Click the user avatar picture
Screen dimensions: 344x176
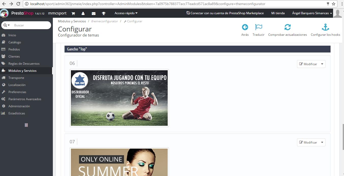click(338, 13)
